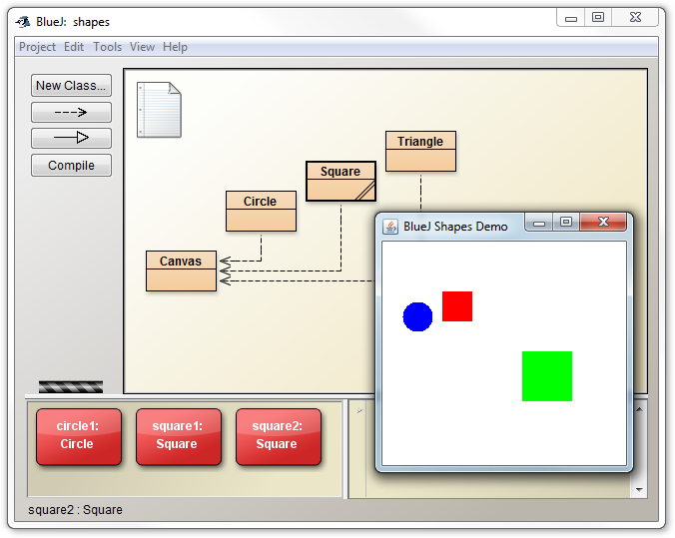
Task: Select the square1 object on object bench
Action: pos(179,436)
